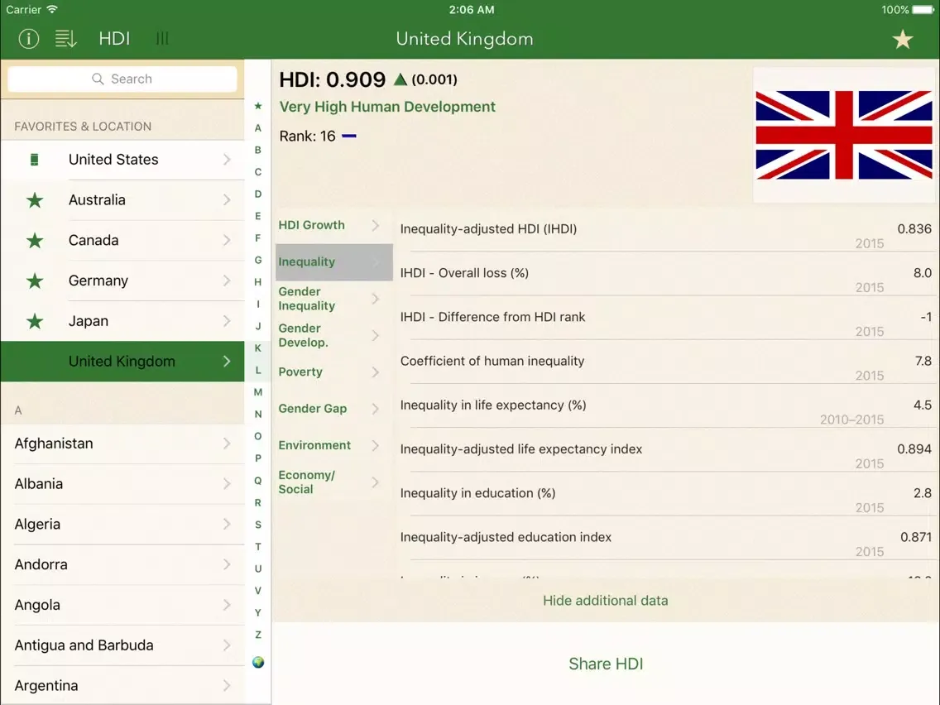The image size is (940, 705).
Task: Tap the star icon next to Germany
Action: tap(35, 281)
